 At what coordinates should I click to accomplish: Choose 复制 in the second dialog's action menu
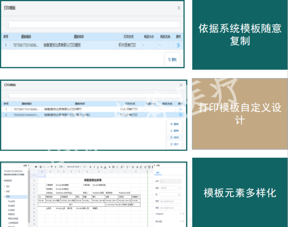click(174, 124)
